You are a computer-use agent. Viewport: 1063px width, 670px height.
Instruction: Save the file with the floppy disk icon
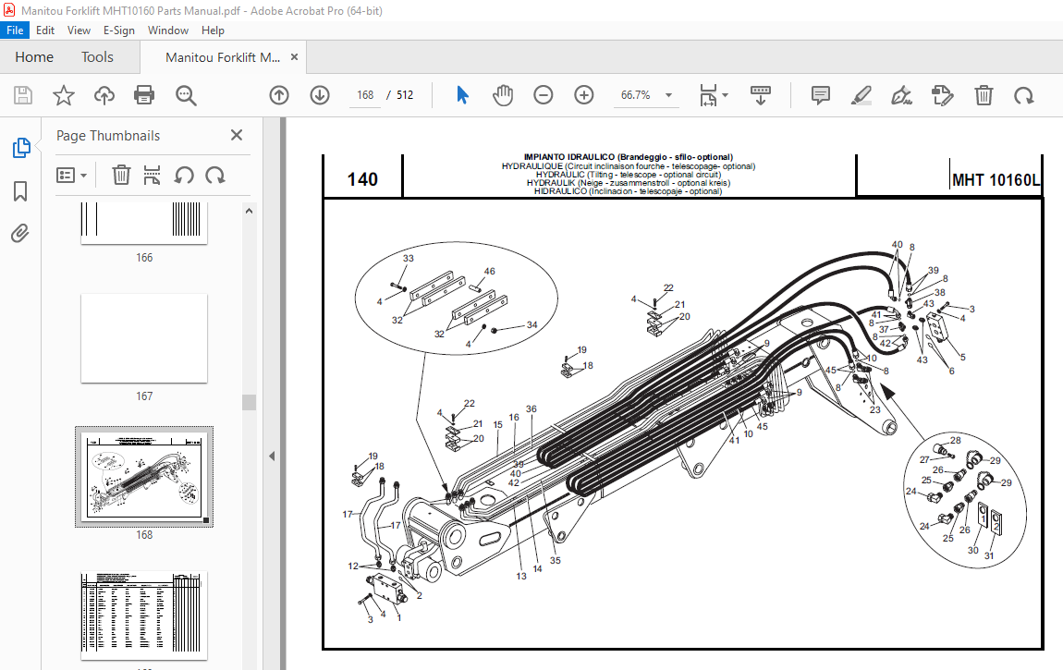tap(23, 95)
